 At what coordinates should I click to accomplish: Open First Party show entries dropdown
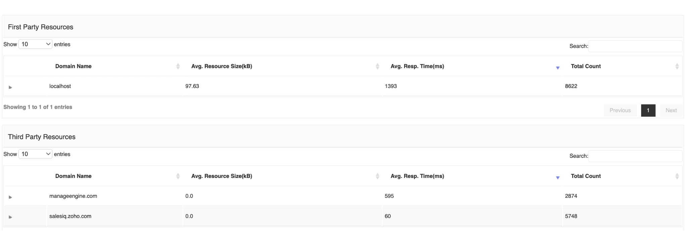tap(35, 44)
